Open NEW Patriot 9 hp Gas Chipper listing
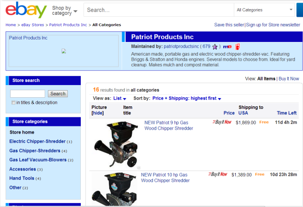The image size is (303, 207). 169,126
